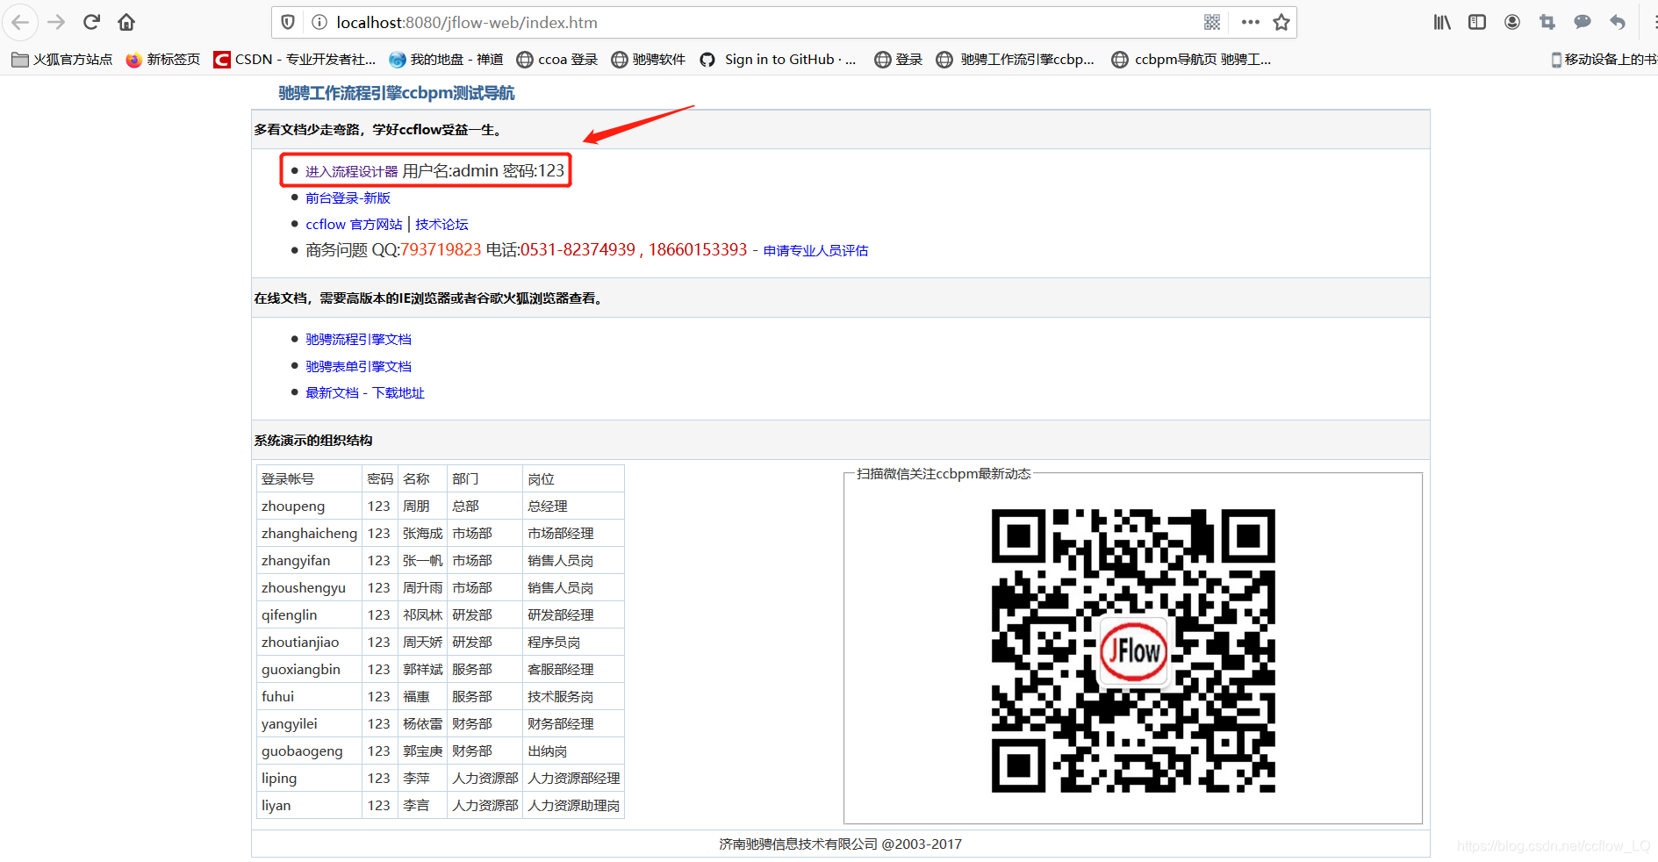Screen dimensions: 1658x862
Task: Open the 登录 bookmark
Action: [899, 60]
